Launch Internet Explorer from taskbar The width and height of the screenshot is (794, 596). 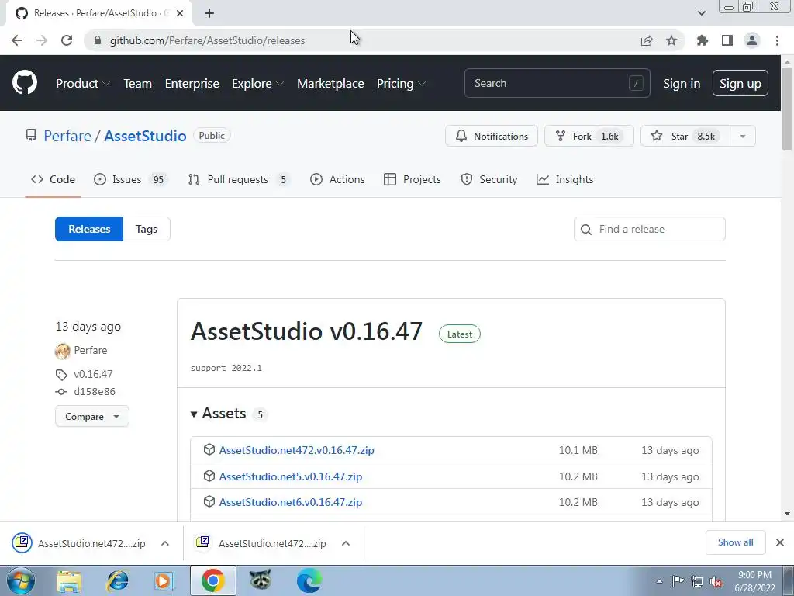click(x=117, y=580)
